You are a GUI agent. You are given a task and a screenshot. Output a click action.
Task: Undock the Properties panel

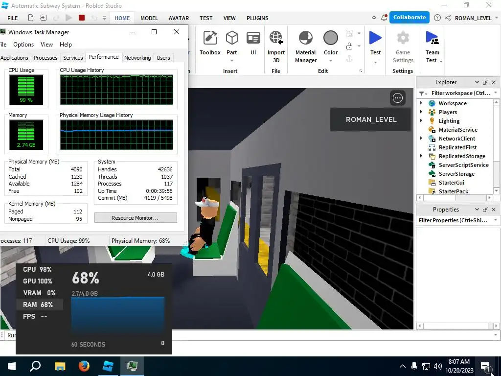click(x=485, y=210)
